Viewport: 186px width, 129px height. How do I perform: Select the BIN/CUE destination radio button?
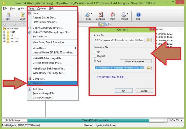pos(95,56)
